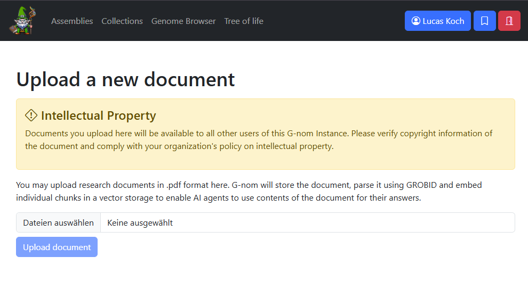
Task: Open the Genome Browser page
Action: (183, 21)
